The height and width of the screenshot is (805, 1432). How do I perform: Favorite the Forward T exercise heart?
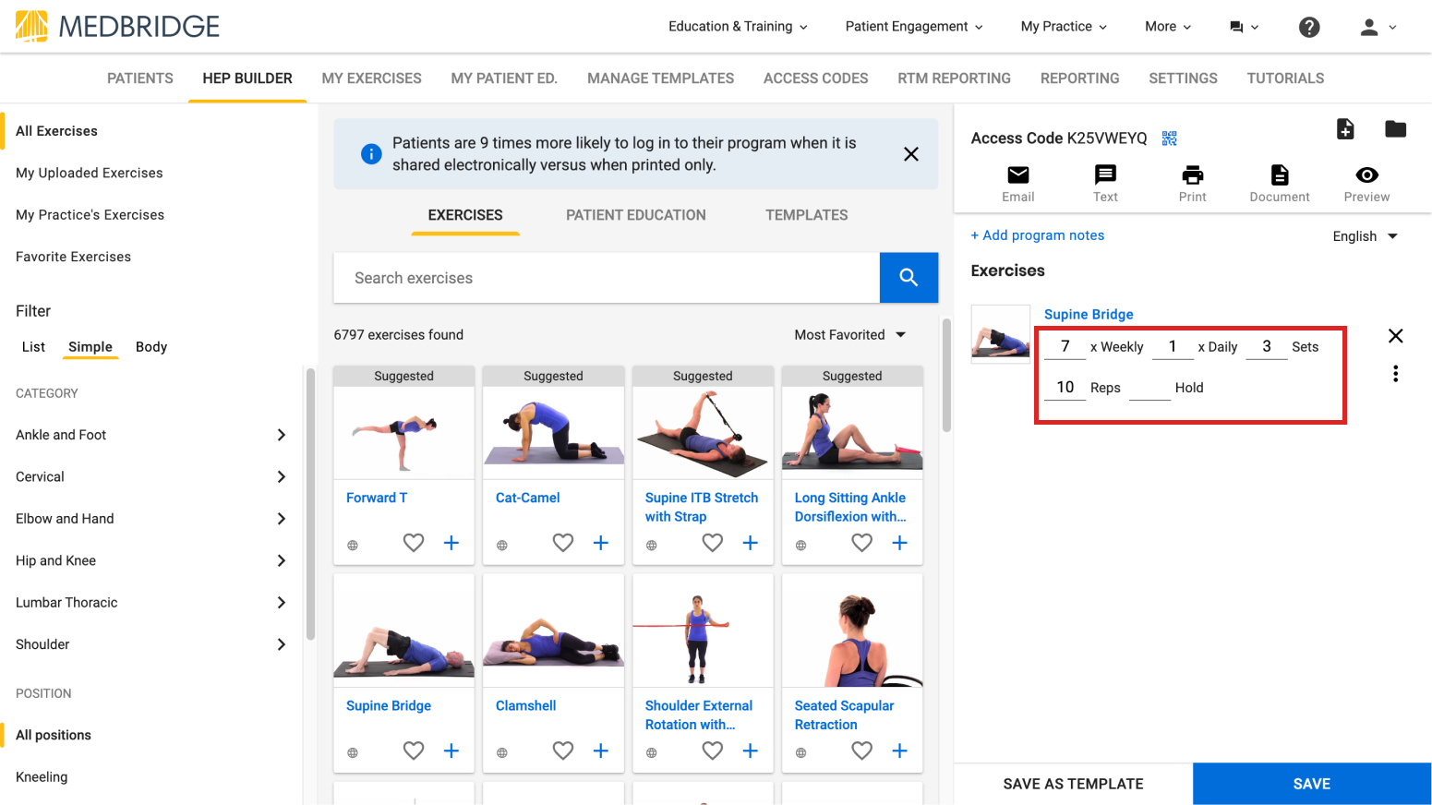point(414,543)
